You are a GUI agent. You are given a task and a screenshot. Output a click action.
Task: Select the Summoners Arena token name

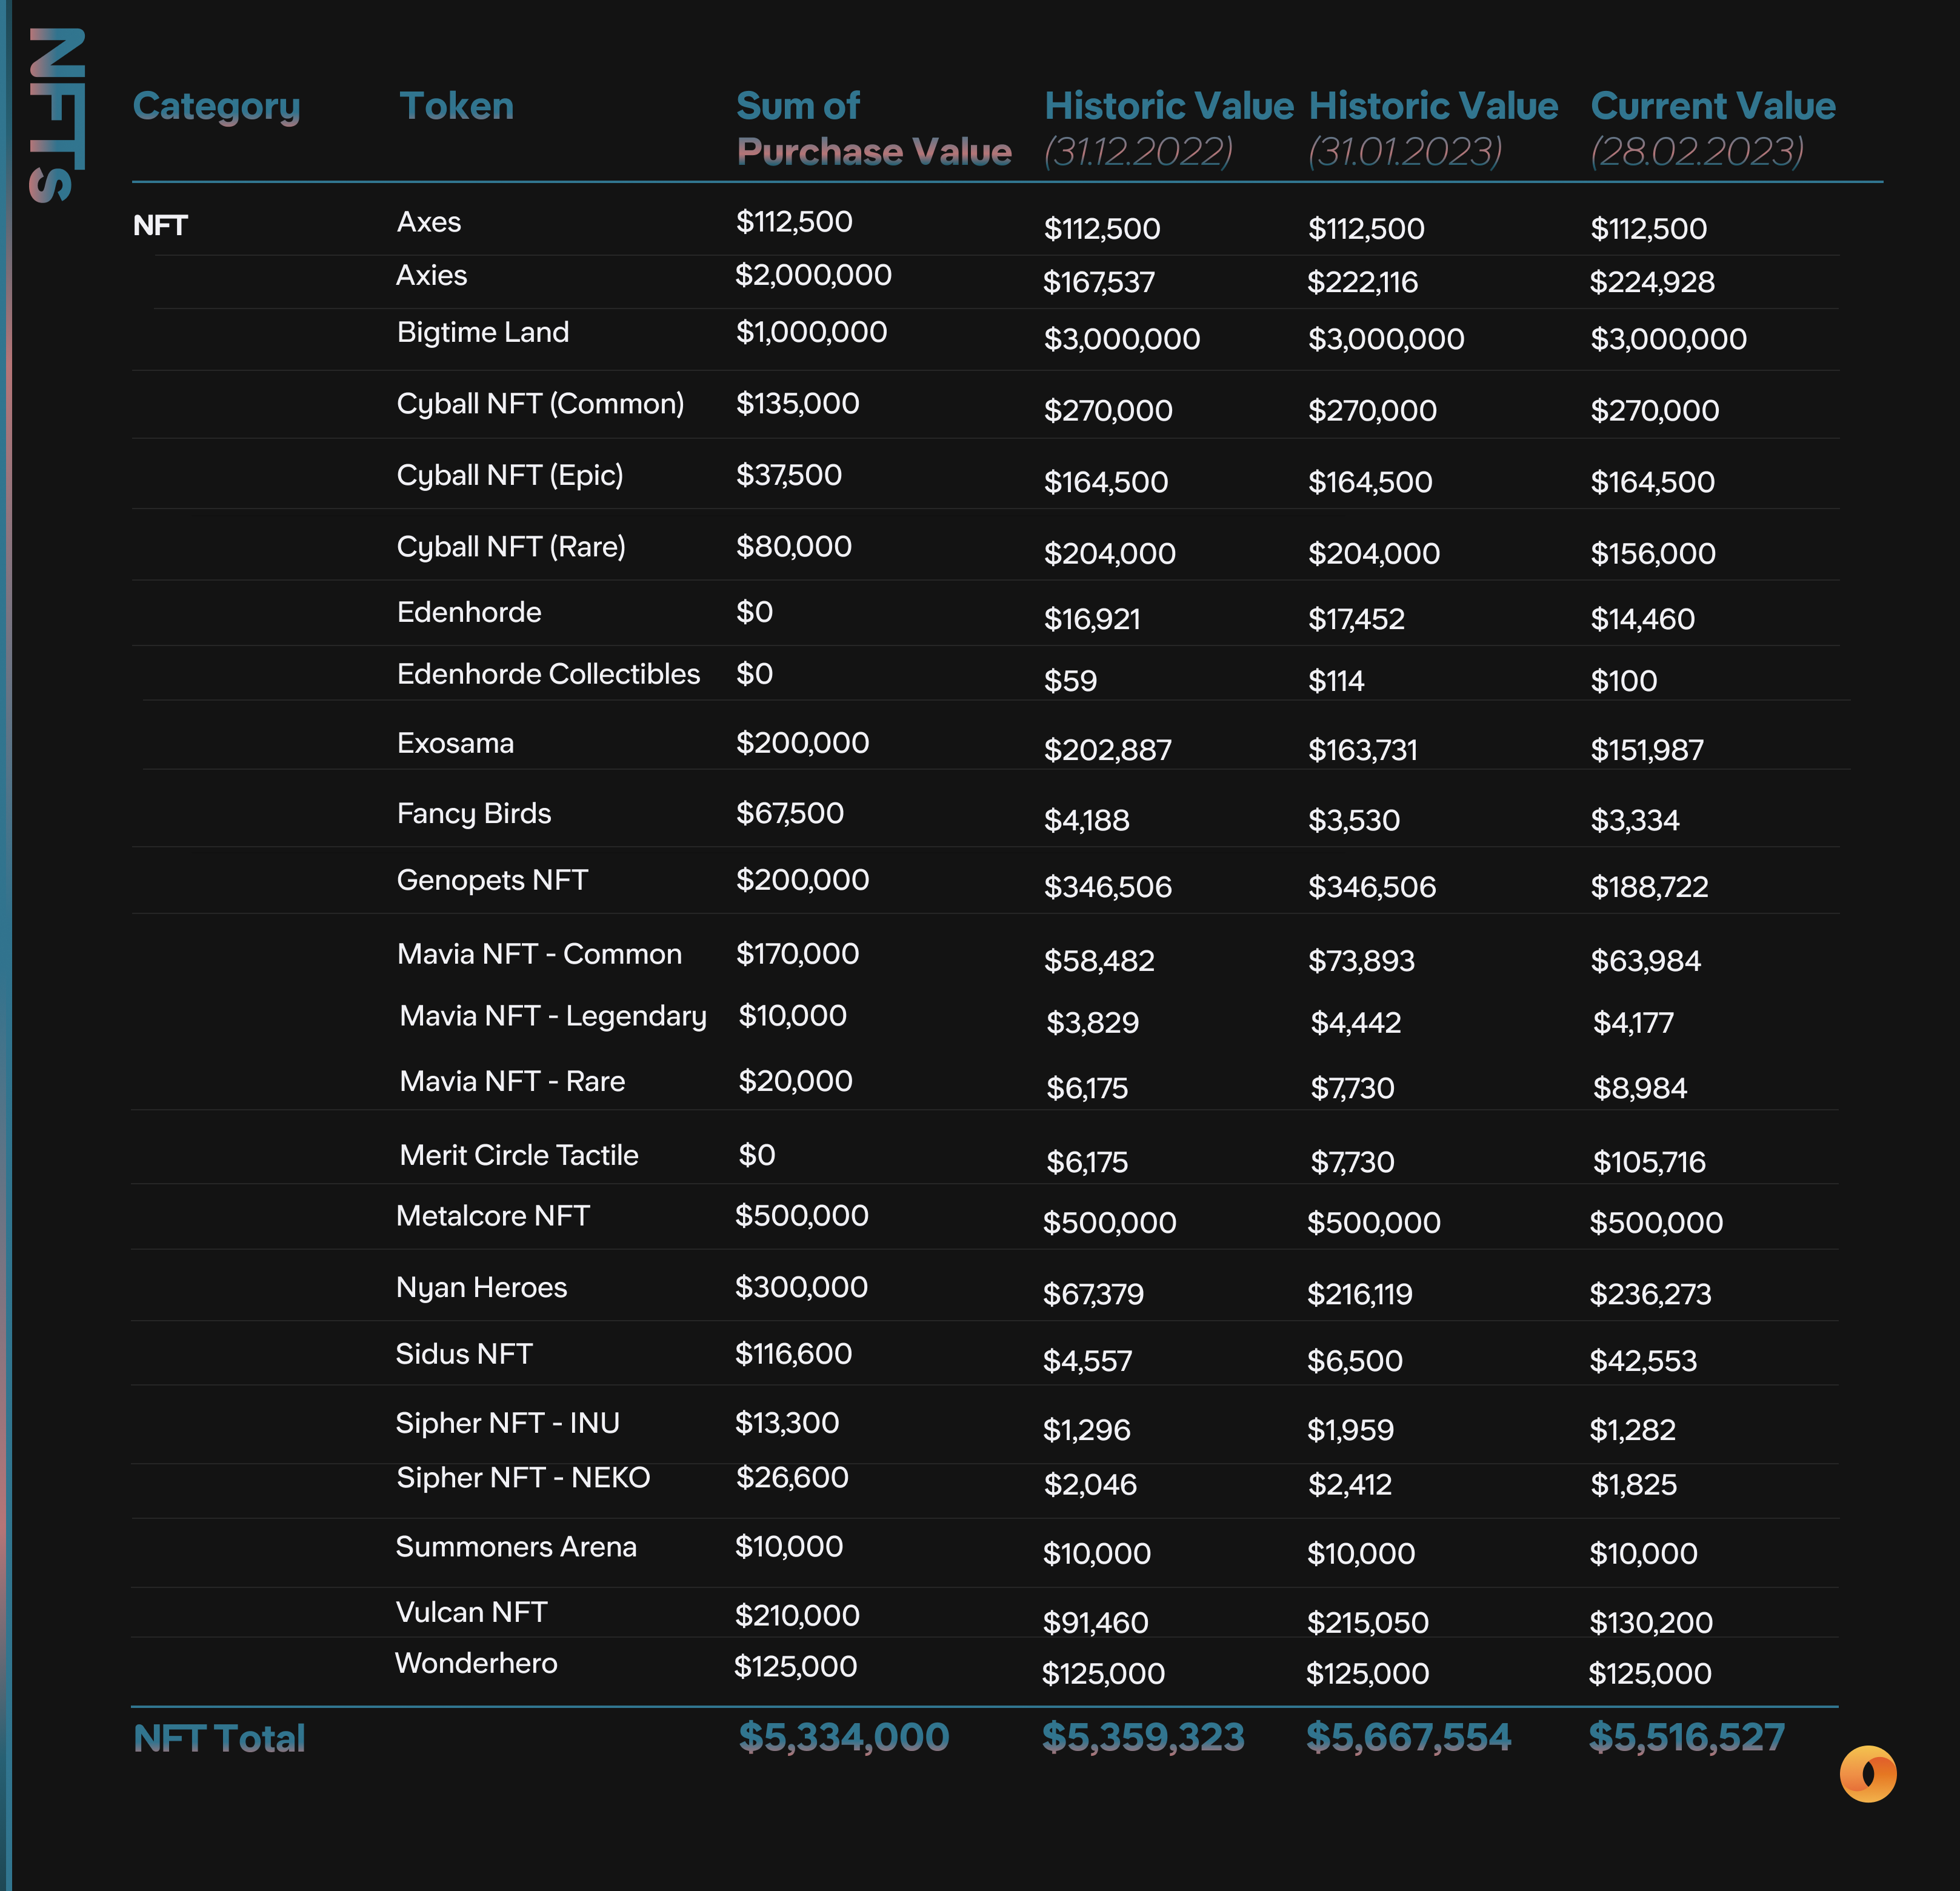(515, 1547)
